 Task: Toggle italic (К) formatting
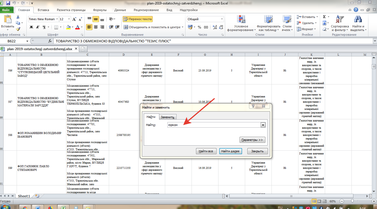click(38, 27)
